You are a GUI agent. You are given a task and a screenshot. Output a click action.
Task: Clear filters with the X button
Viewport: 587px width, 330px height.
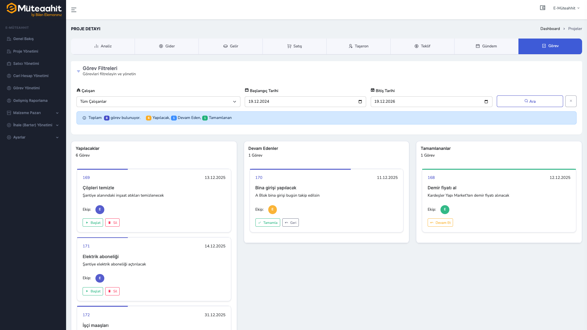pyautogui.click(x=570, y=101)
